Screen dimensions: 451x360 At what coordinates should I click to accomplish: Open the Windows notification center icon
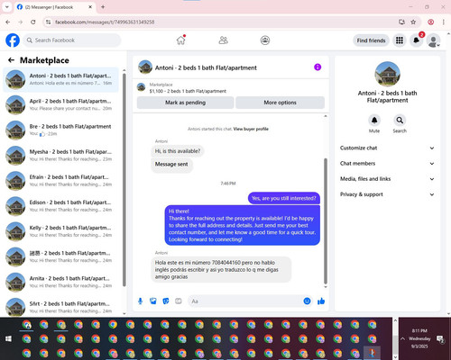tap(440, 339)
